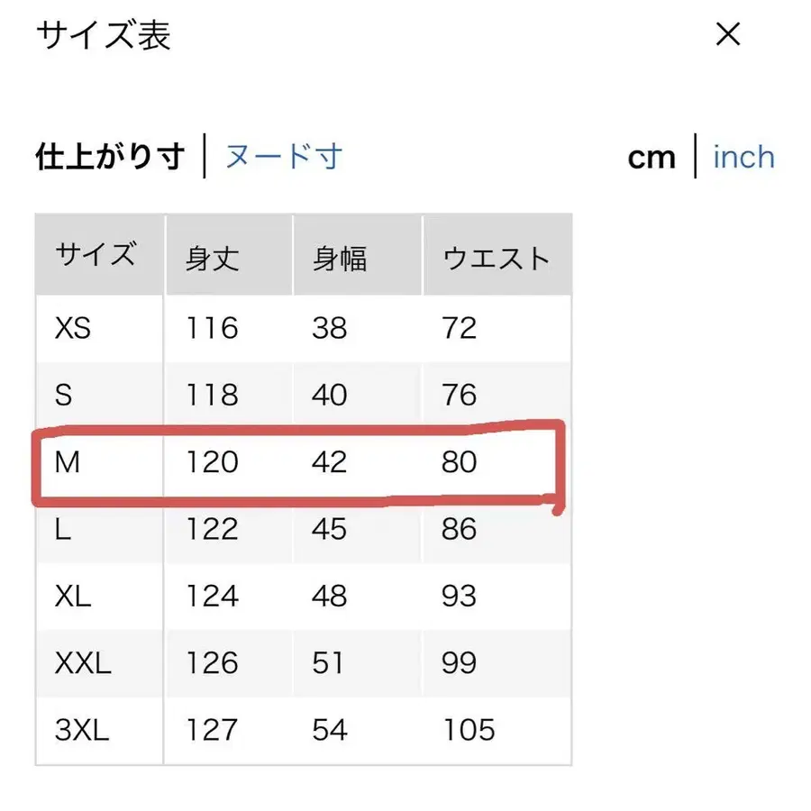Select the 3XL size row label
The width and height of the screenshot is (811, 811).
click(82, 730)
